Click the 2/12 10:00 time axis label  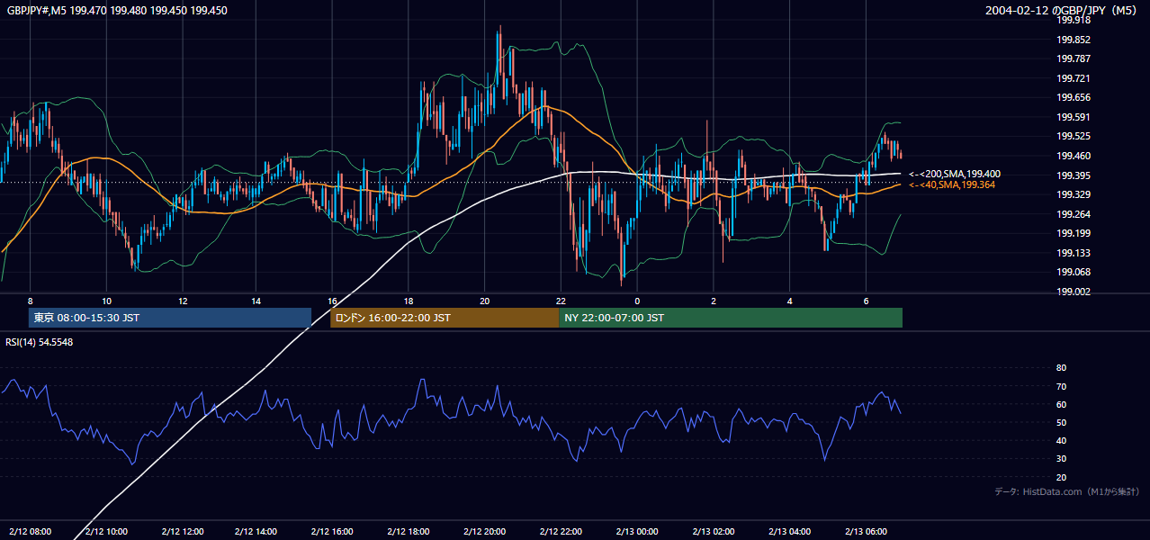(x=107, y=531)
